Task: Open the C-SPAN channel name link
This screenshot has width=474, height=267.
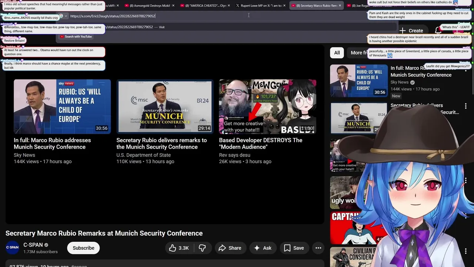Action: point(33,245)
